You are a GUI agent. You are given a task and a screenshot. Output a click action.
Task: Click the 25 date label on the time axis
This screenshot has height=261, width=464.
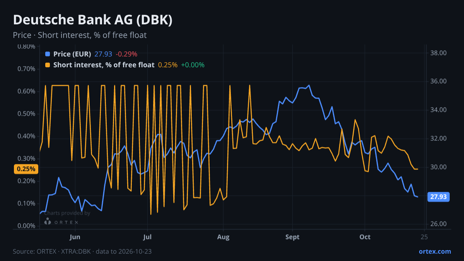[424, 237]
